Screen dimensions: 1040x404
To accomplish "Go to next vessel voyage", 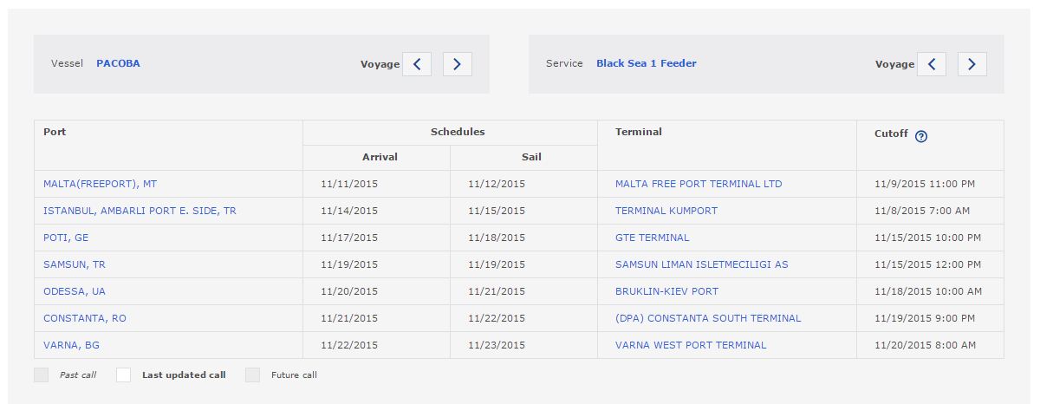I will [458, 64].
